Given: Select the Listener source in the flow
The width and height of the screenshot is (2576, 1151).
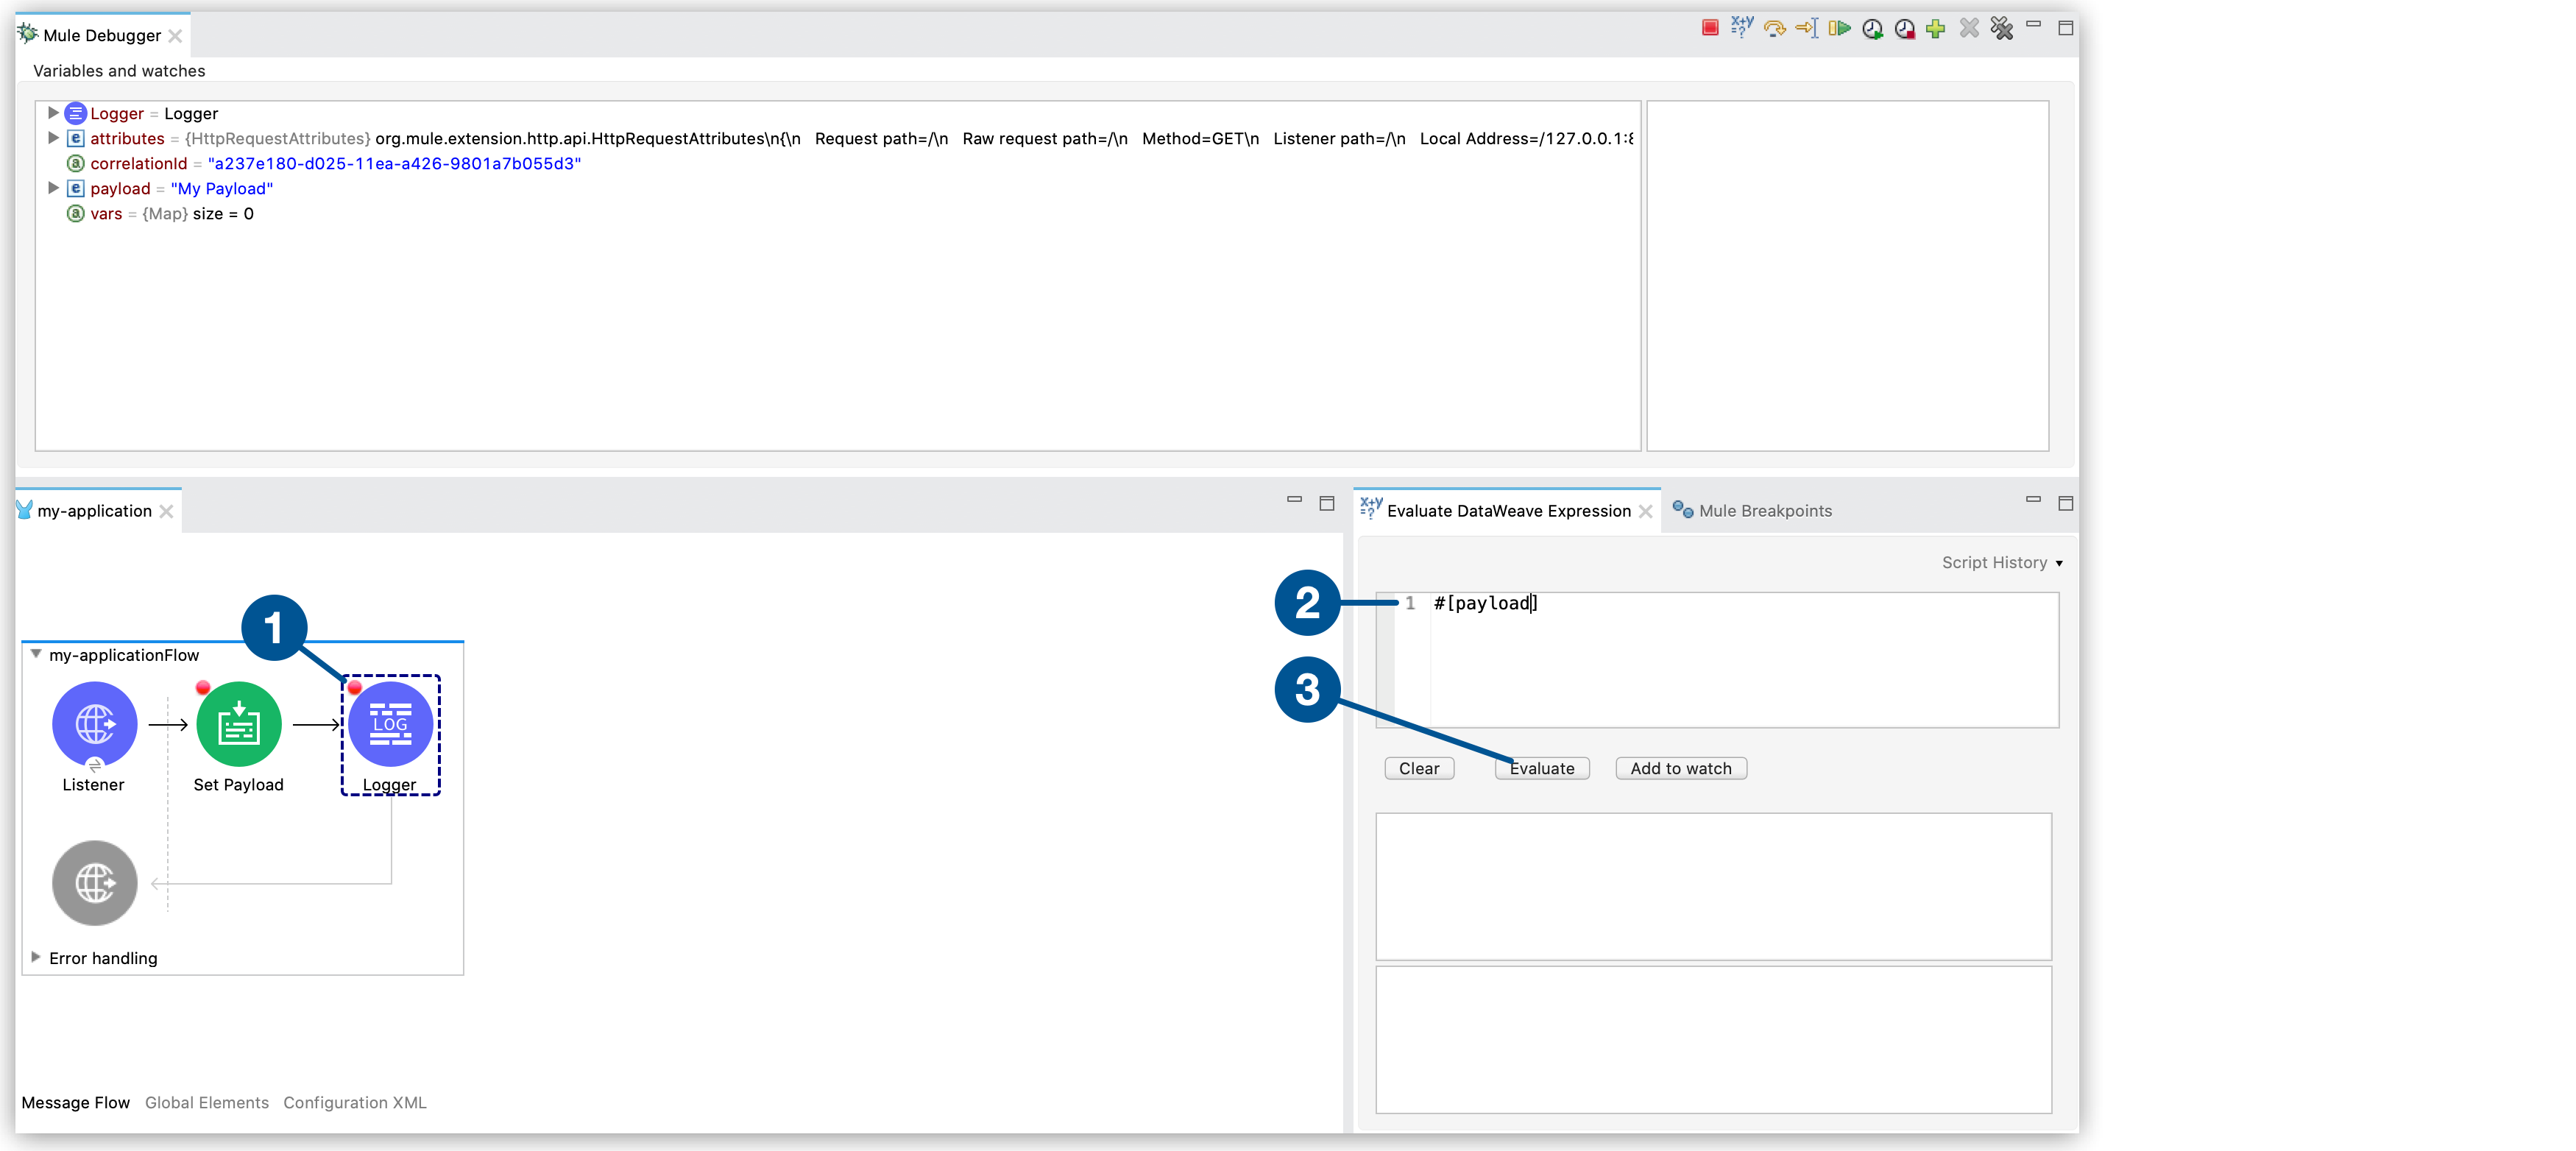Looking at the screenshot, I should (x=94, y=724).
